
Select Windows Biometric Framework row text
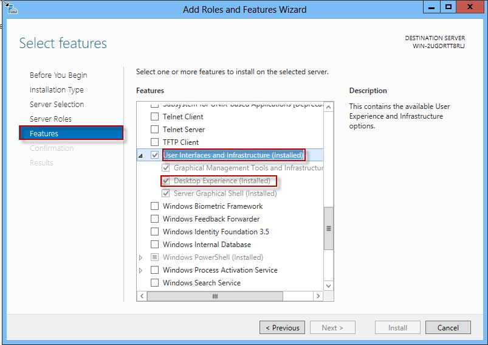click(213, 206)
